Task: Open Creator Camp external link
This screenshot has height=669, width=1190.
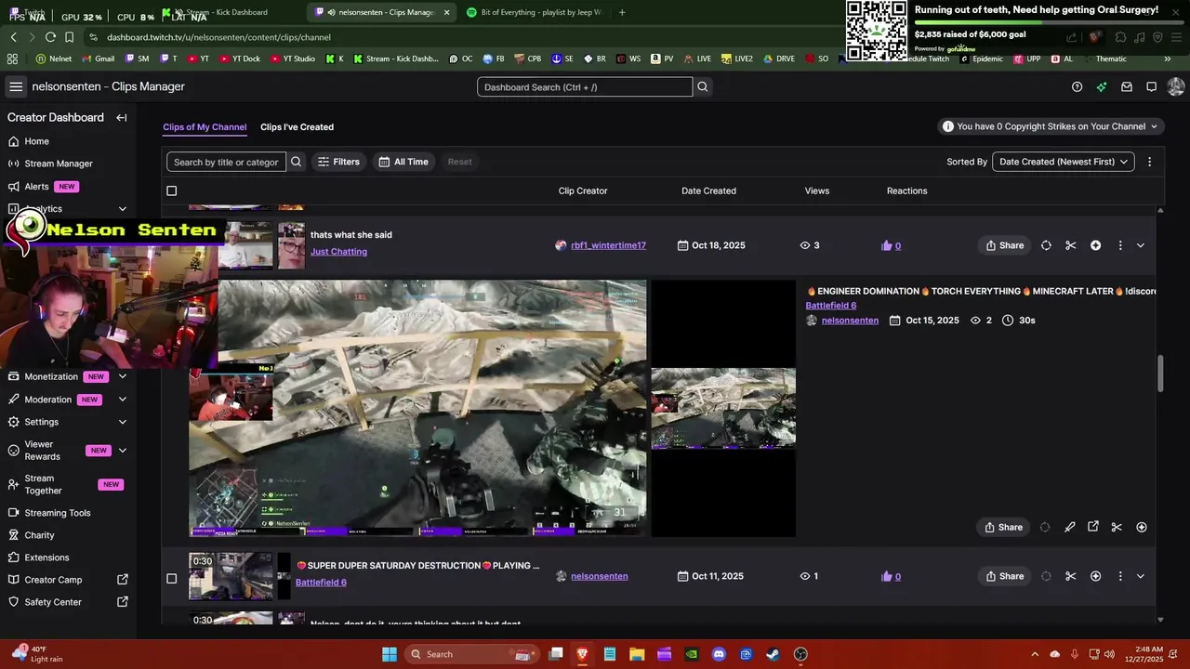Action: (67, 580)
